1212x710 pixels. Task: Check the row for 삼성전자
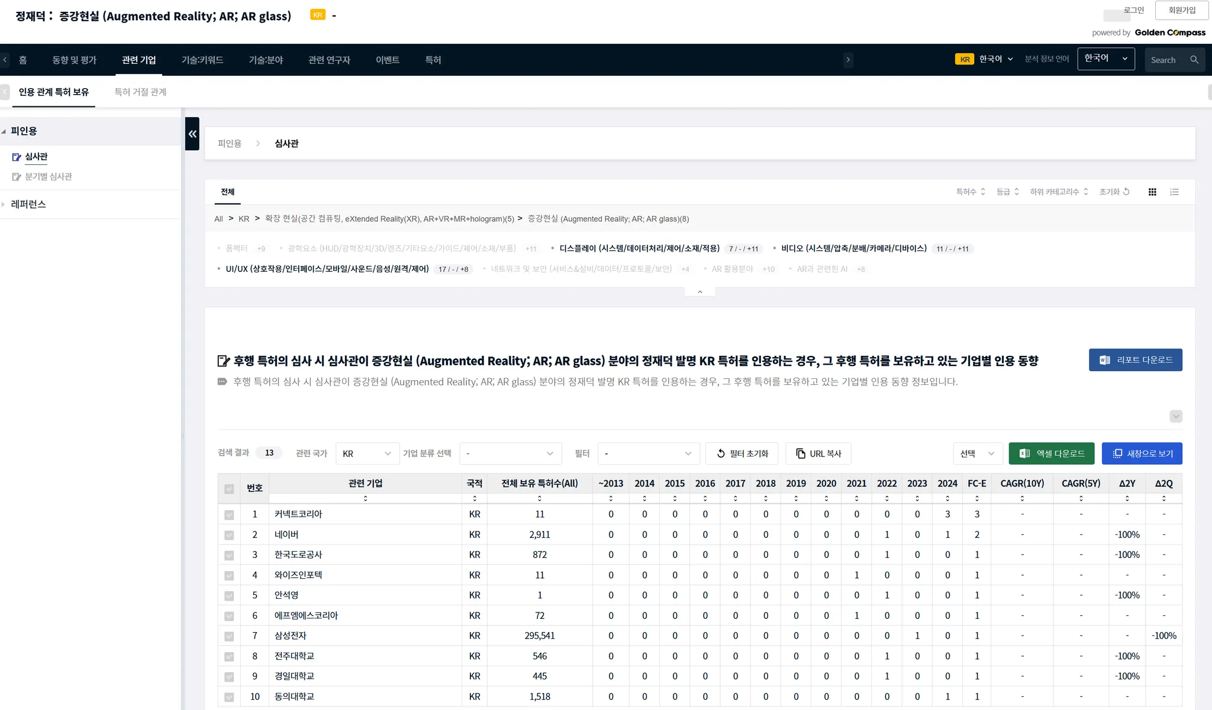coord(229,636)
